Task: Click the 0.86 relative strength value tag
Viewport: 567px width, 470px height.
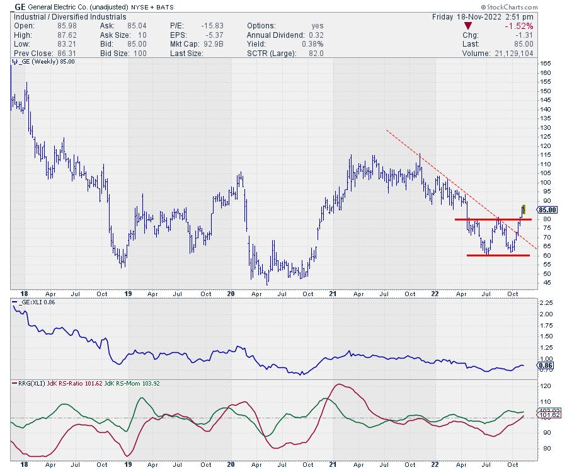Action: coord(545,366)
